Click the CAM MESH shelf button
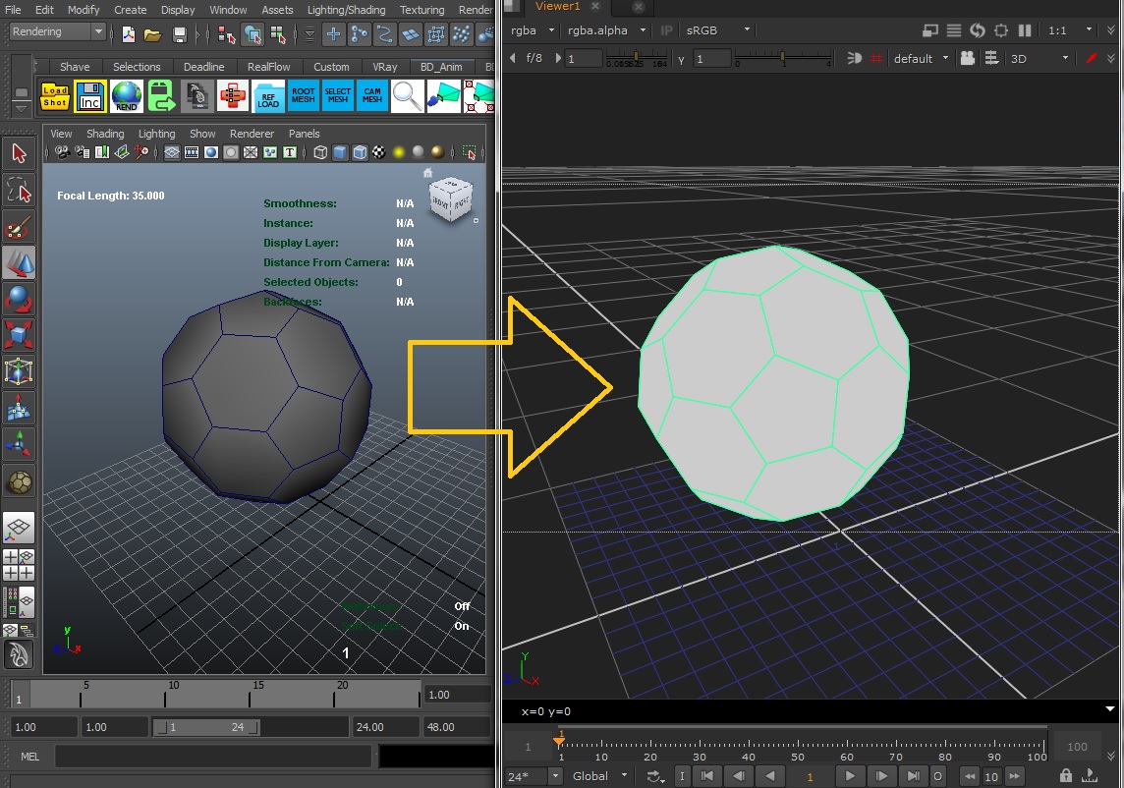Viewport: 1124px width, 788px height. (372, 96)
